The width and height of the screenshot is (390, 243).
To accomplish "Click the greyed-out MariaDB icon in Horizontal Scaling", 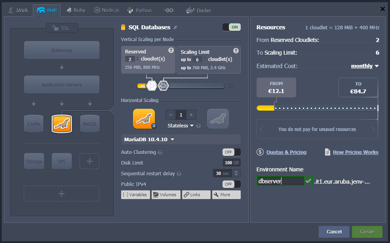I will [x=218, y=119].
